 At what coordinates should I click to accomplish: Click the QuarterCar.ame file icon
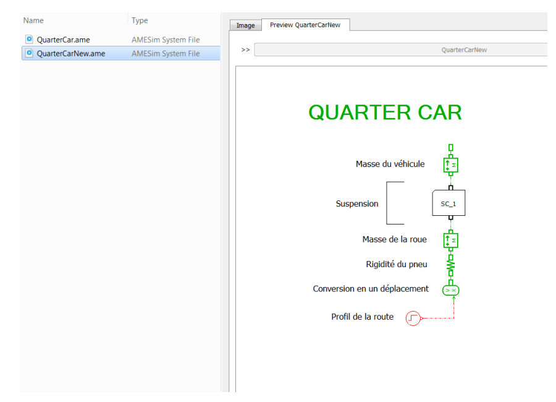(x=29, y=40)
